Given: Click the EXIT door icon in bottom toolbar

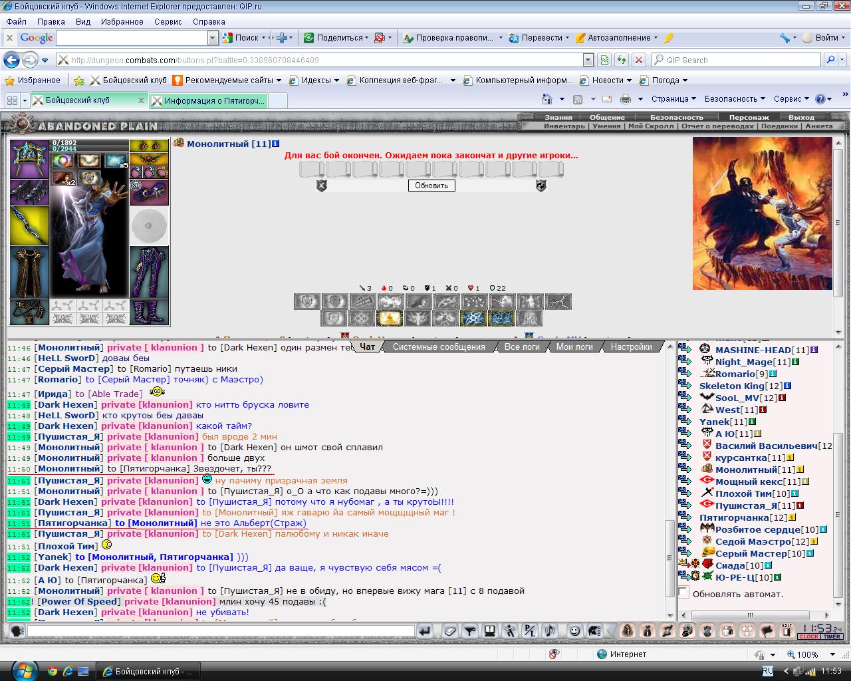Looking at the screenshot, I should pos(787,630).
